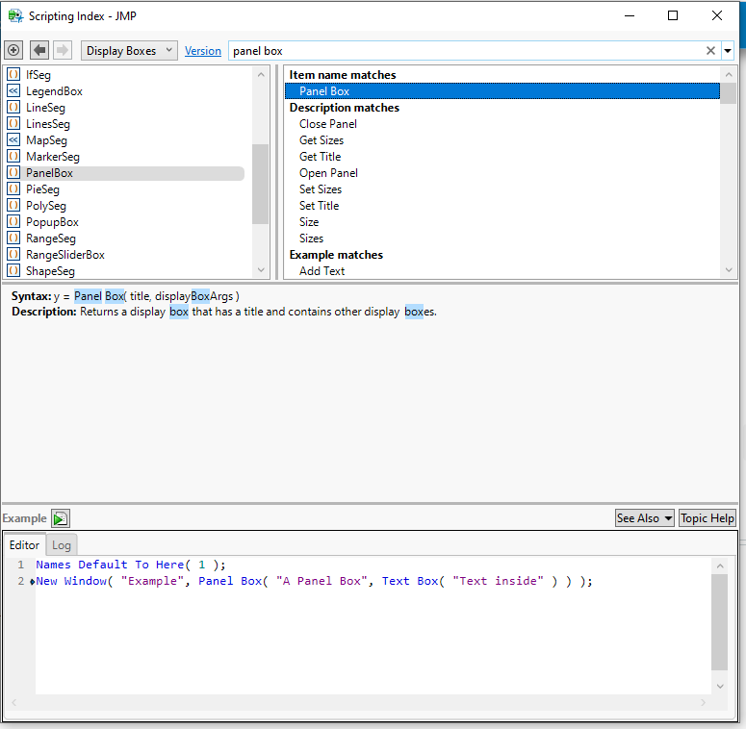Select MarkerSeg in the item list
Screen dimensions: 746x729
click(x=53, y=157)
